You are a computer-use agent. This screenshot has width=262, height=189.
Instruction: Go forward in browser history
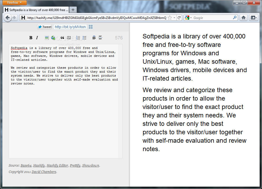click(x=14, y=18)
